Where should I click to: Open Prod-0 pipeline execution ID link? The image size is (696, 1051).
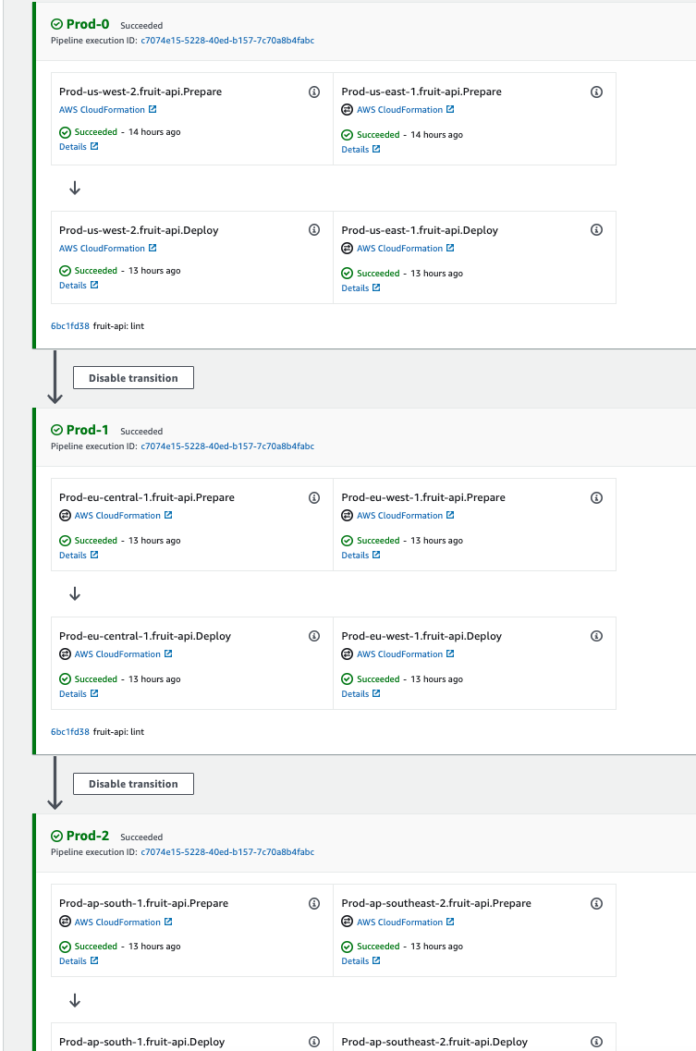(227, 41)
